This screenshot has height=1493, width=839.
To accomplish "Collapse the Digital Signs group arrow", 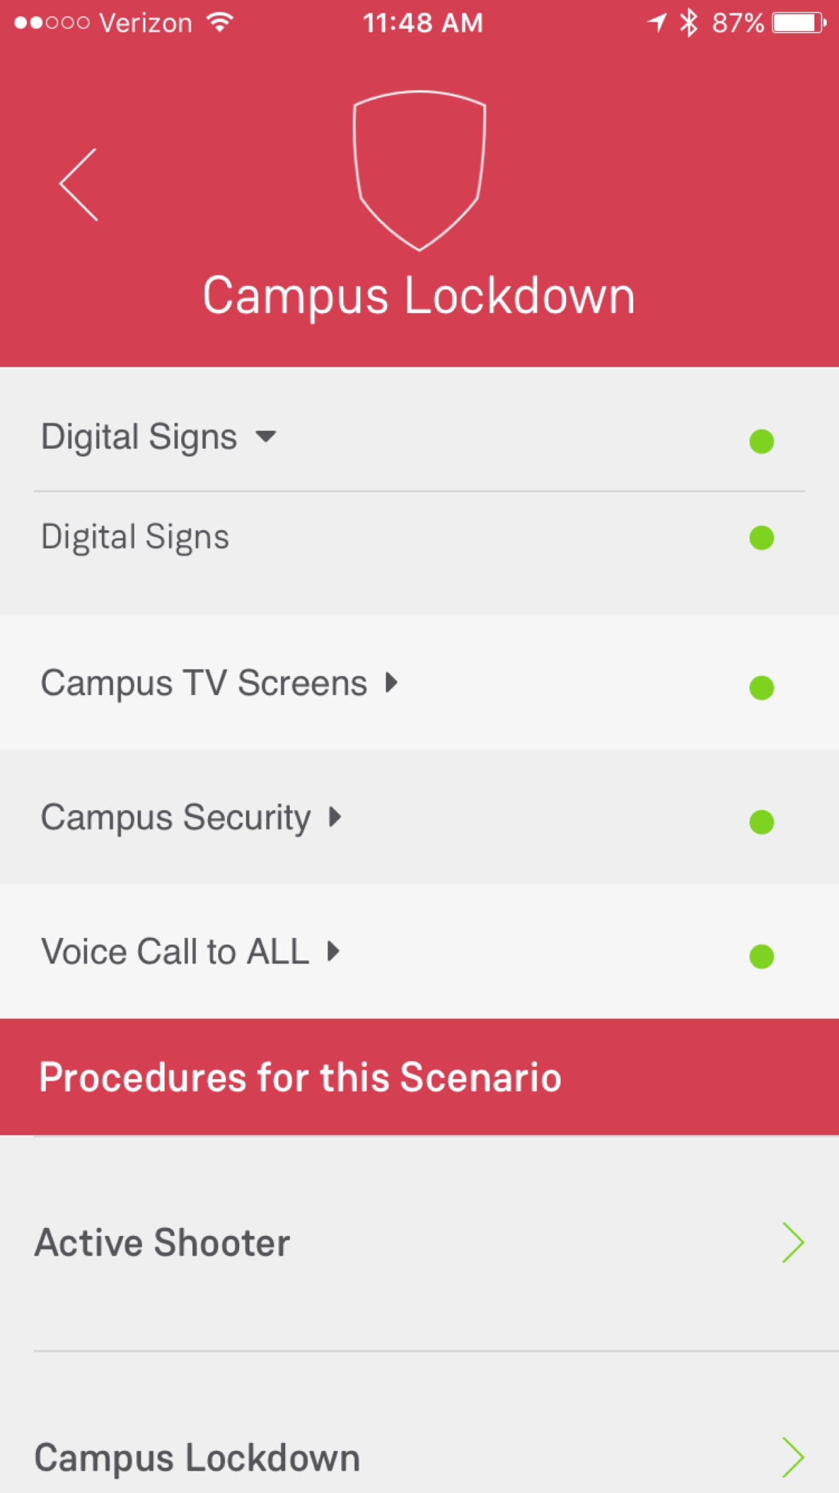I will [266, 436].
